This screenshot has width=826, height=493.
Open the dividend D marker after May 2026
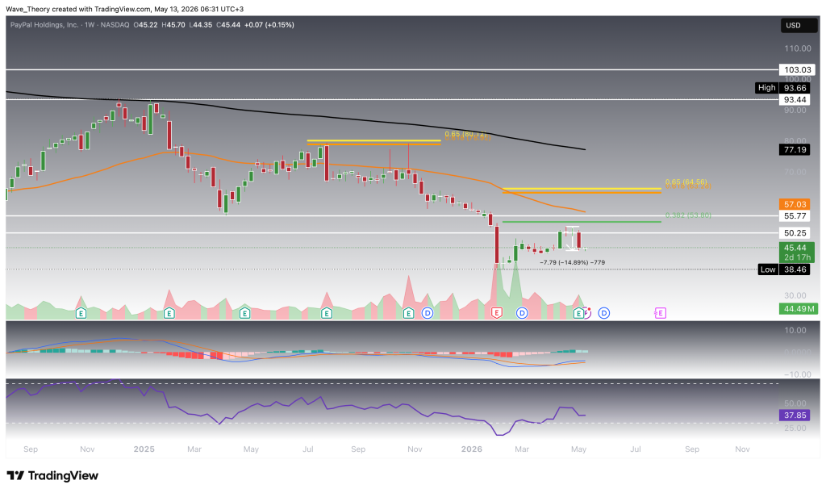point(603,313)
